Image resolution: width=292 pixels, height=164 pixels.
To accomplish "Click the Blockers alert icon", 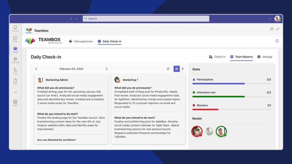I will coord(194,105).
